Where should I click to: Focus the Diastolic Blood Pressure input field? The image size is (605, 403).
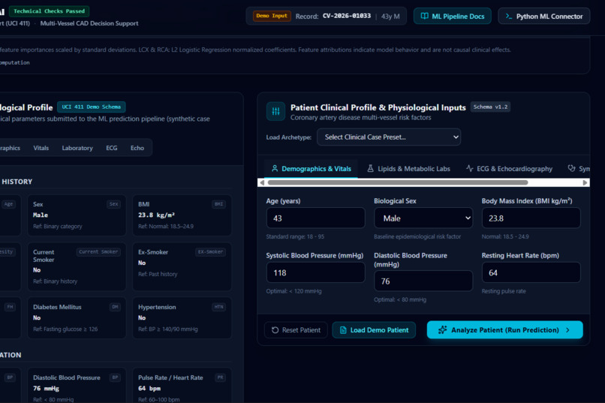pyautogui.click(x=423, y=281)
